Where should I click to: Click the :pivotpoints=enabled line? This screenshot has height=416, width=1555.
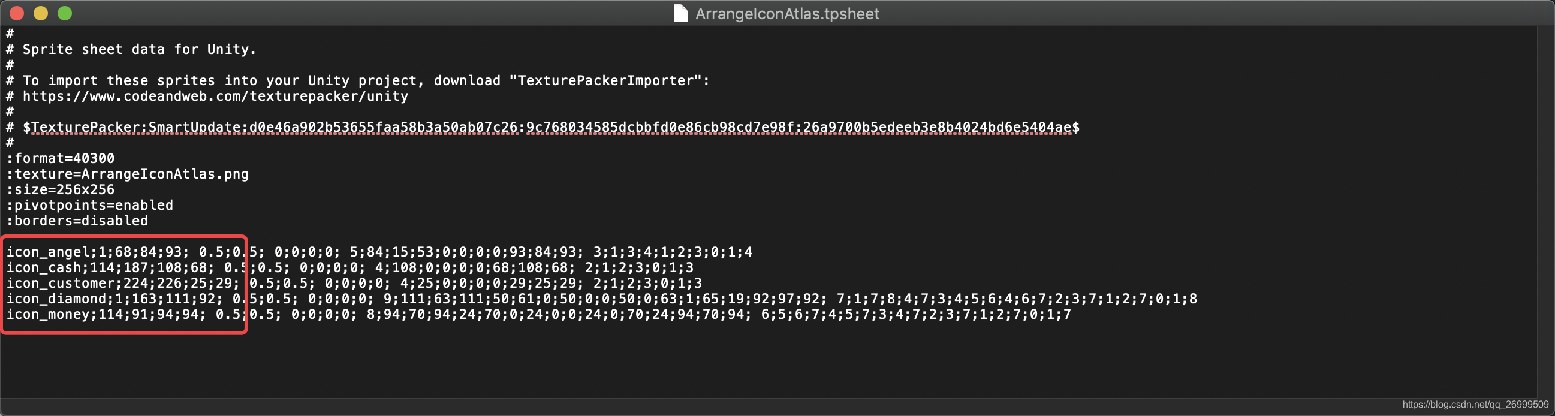click(x=89, y=205)
